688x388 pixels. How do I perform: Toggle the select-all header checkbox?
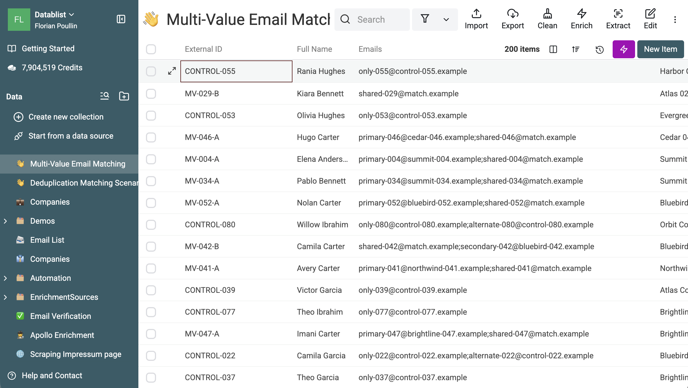(x=151, y=49)
